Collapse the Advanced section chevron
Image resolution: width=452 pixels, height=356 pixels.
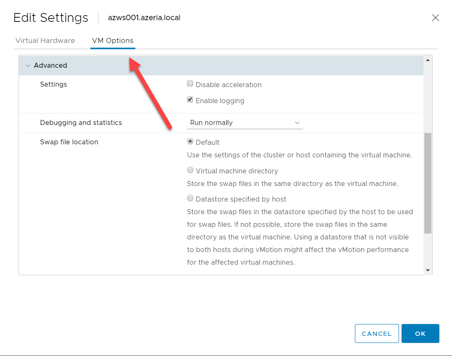pos(28,66)
